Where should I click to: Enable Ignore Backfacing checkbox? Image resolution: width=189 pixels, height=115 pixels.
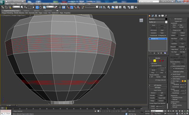click(150, 66)
